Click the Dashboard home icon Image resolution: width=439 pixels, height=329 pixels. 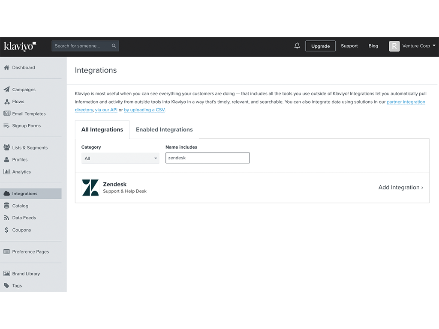pyautogui.click(x=6, y=68)
